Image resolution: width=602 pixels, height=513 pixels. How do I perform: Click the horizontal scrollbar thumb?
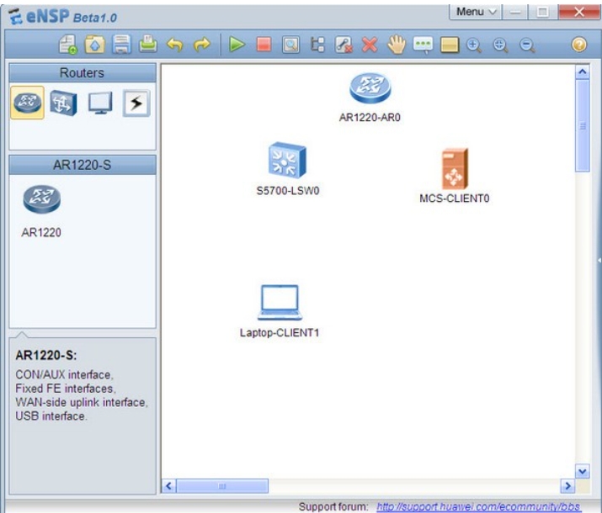[222, 486]
